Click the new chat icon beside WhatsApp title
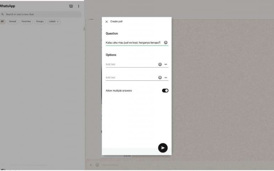274x171 pixels. tap(71, 6)
